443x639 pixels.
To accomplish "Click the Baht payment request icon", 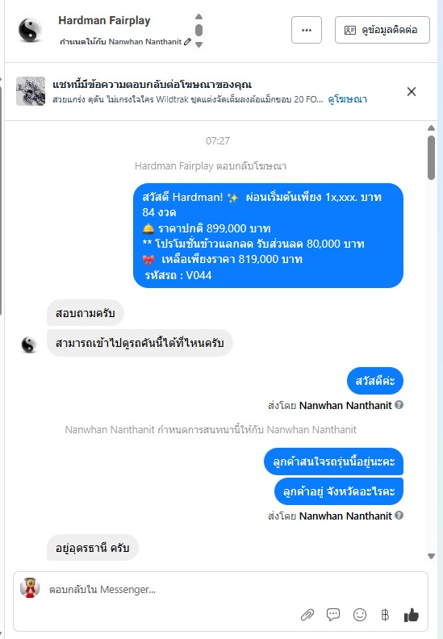I will 385,615.
